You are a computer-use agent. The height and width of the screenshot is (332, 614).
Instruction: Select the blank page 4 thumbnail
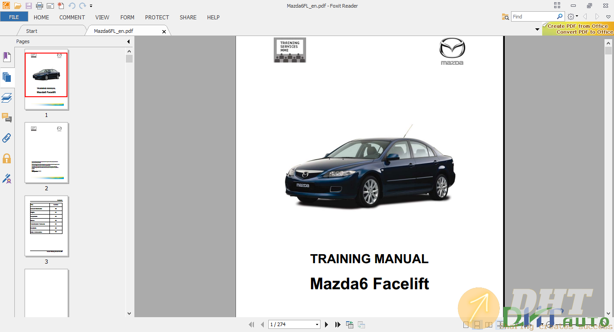46,293
